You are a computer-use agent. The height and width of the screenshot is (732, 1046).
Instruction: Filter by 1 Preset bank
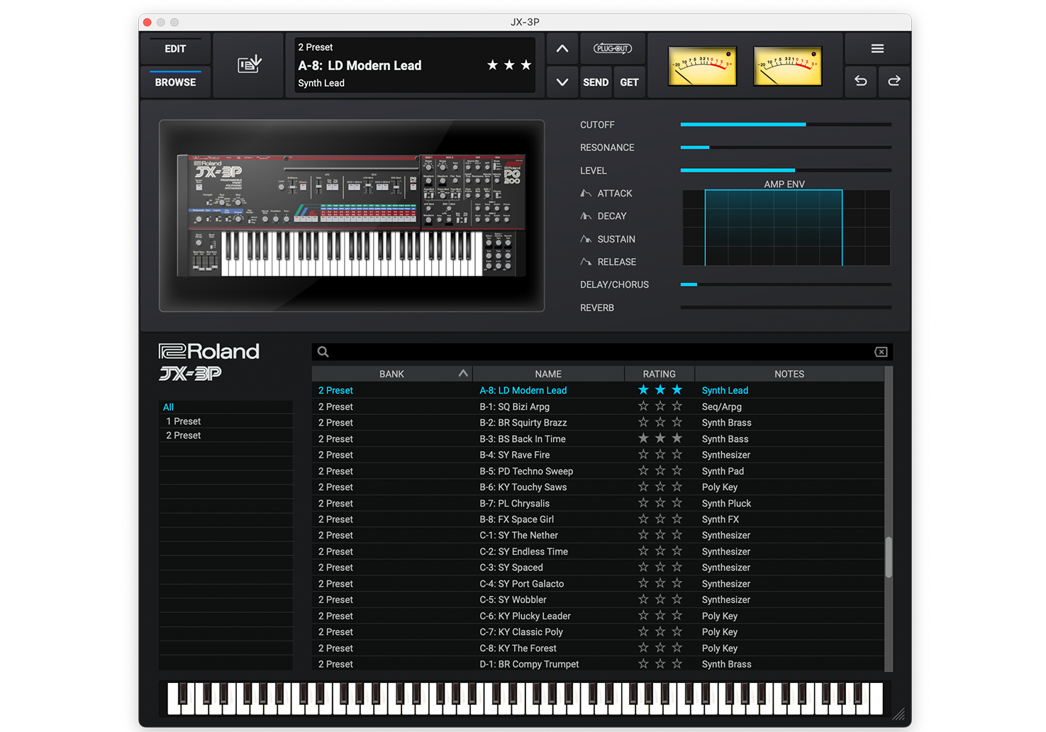click(226, 421)
